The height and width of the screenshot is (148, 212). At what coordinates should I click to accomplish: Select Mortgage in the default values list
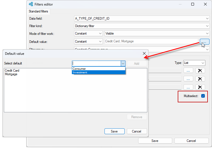click(11, 74)
